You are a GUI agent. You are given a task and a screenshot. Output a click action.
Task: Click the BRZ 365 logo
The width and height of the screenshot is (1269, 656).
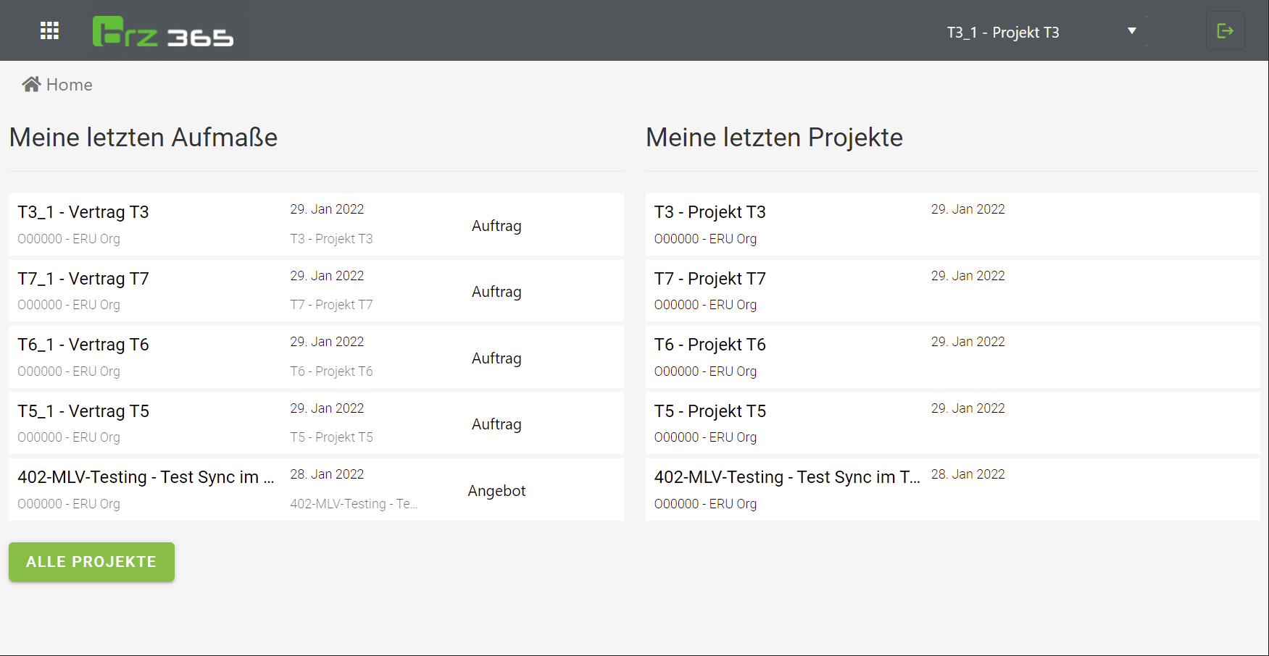(x=163, y=32)
